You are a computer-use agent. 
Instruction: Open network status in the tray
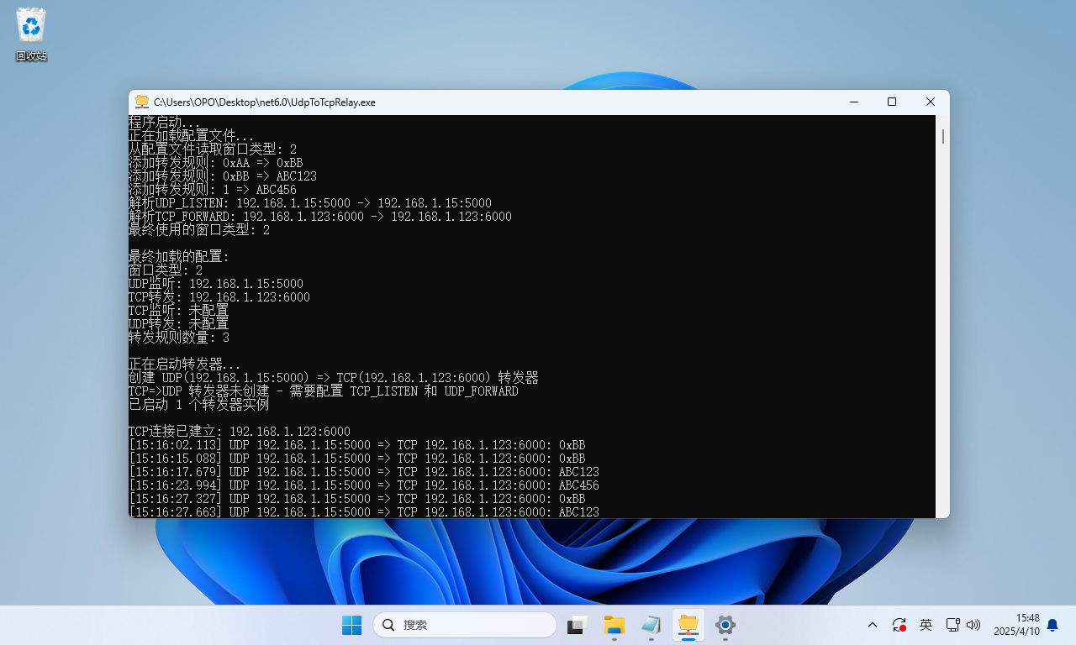(952, 625)
